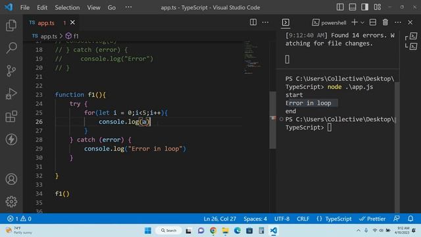Open terminal panel More Actions ellipsis

tap(398, 22)
